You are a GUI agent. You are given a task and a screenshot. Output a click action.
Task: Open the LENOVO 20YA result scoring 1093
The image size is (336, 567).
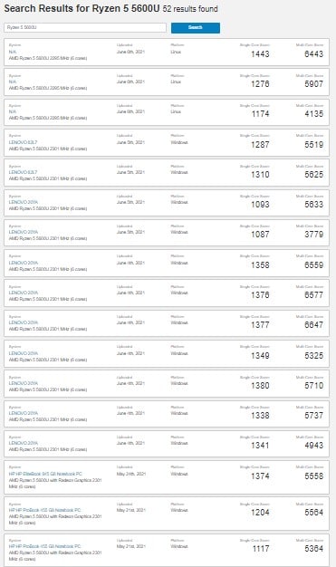tap(24, 202)
